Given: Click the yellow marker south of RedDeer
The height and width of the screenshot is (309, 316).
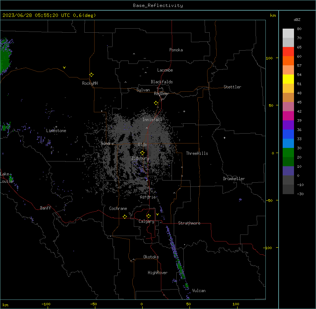Looking at the screenshot, I should point(156,103).
